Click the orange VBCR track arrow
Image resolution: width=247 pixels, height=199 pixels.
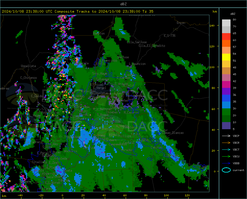coord(226,143)
